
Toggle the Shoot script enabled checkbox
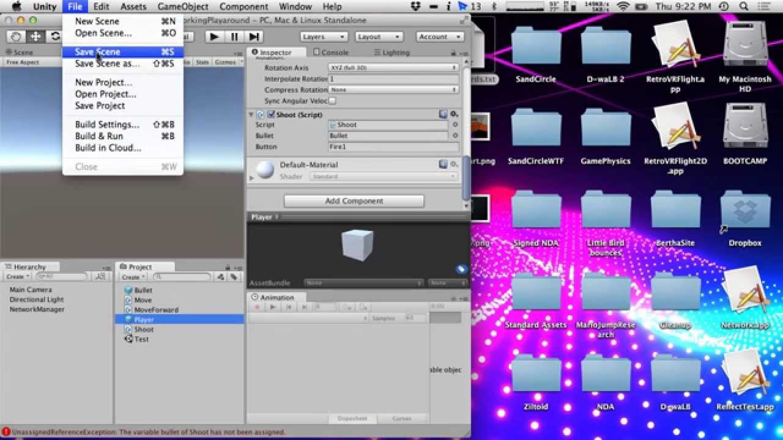pyautogui.click(x=271, y=115)
